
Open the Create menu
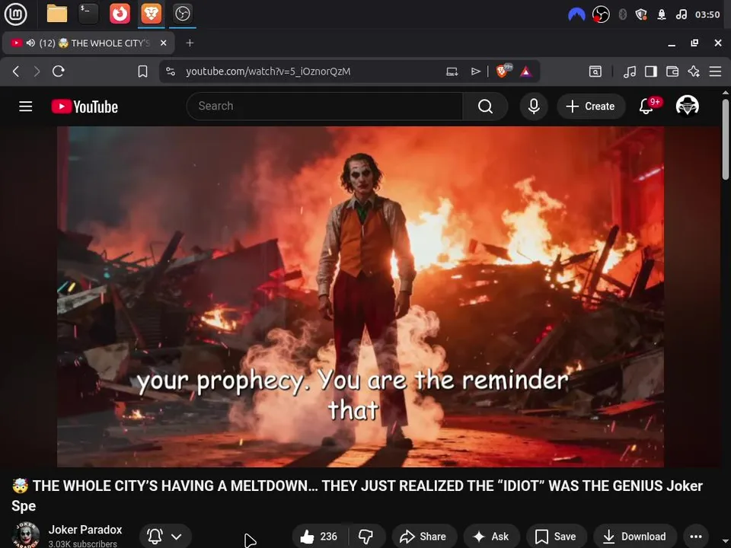pos(591,107)
